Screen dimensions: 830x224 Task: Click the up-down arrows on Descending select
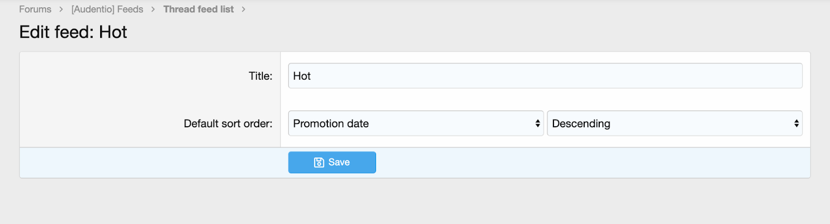tap(796, 124)
